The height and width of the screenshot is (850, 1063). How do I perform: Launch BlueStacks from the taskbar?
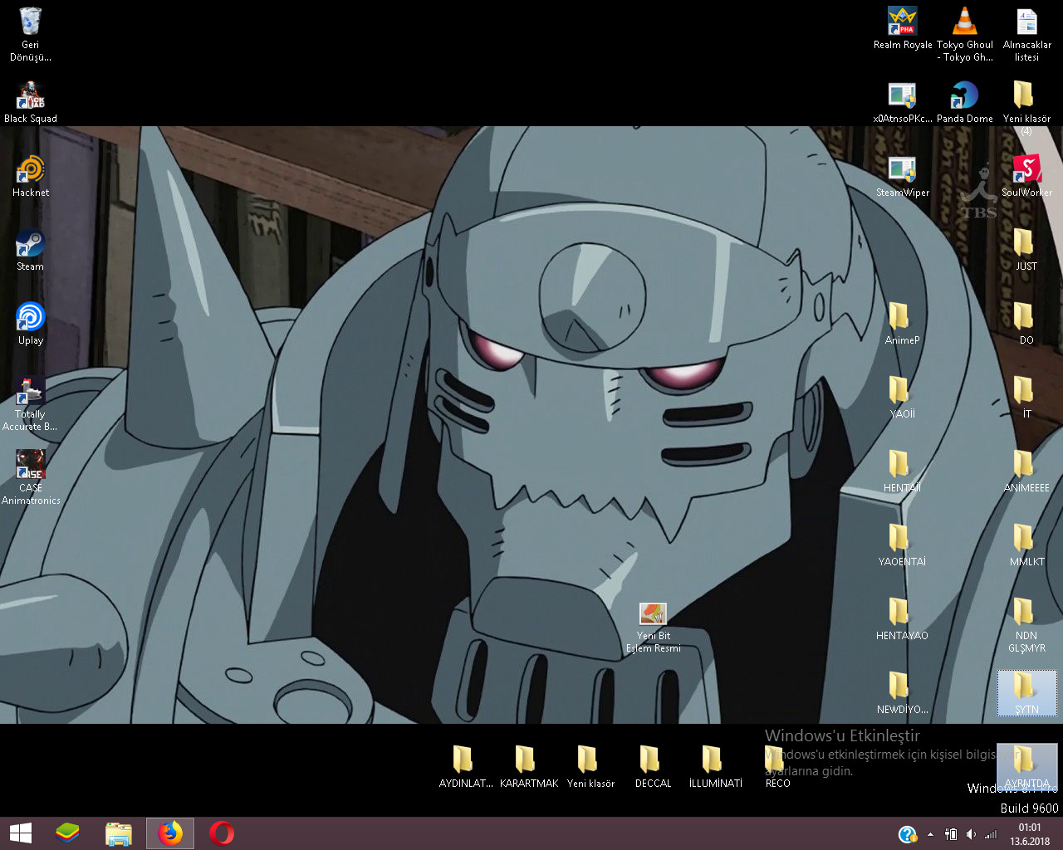click(67, 833)
